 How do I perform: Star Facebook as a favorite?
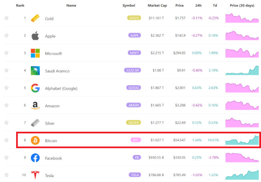tap(7, 158)
